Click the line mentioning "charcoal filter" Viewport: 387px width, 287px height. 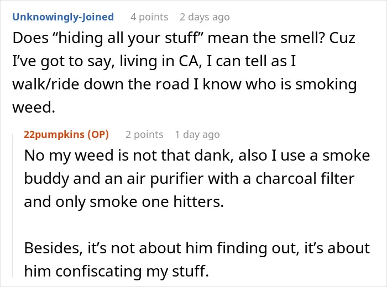pos(189,179)
